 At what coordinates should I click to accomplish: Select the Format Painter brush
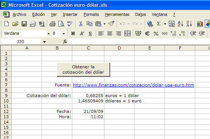111,24
